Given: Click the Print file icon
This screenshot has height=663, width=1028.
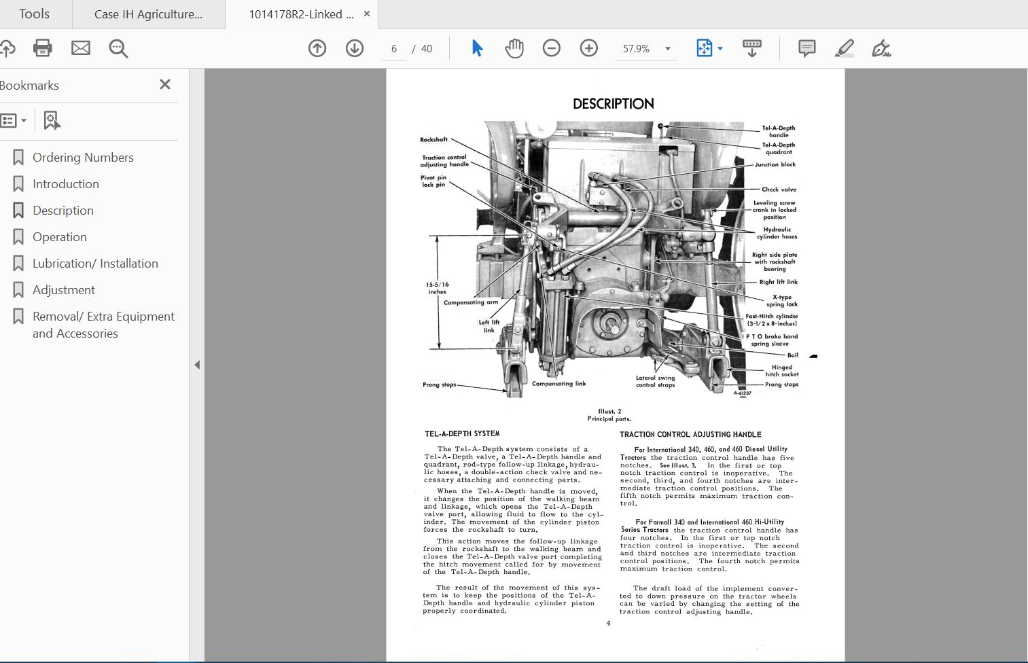Looking at the screenshot, I should coord(42,48).
